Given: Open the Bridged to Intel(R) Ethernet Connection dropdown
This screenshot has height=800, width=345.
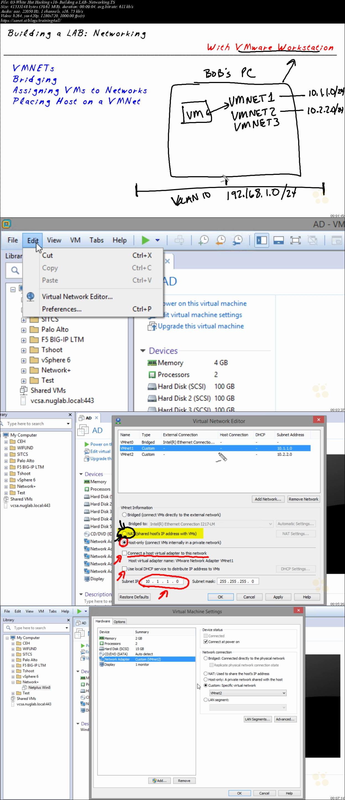Looking at the screenshot, I should 211,524.
